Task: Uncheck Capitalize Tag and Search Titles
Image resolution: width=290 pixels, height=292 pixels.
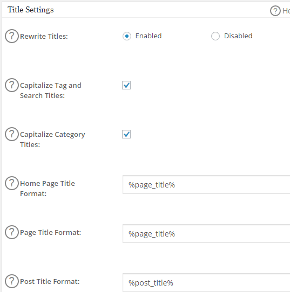Action: pos(126,85)
